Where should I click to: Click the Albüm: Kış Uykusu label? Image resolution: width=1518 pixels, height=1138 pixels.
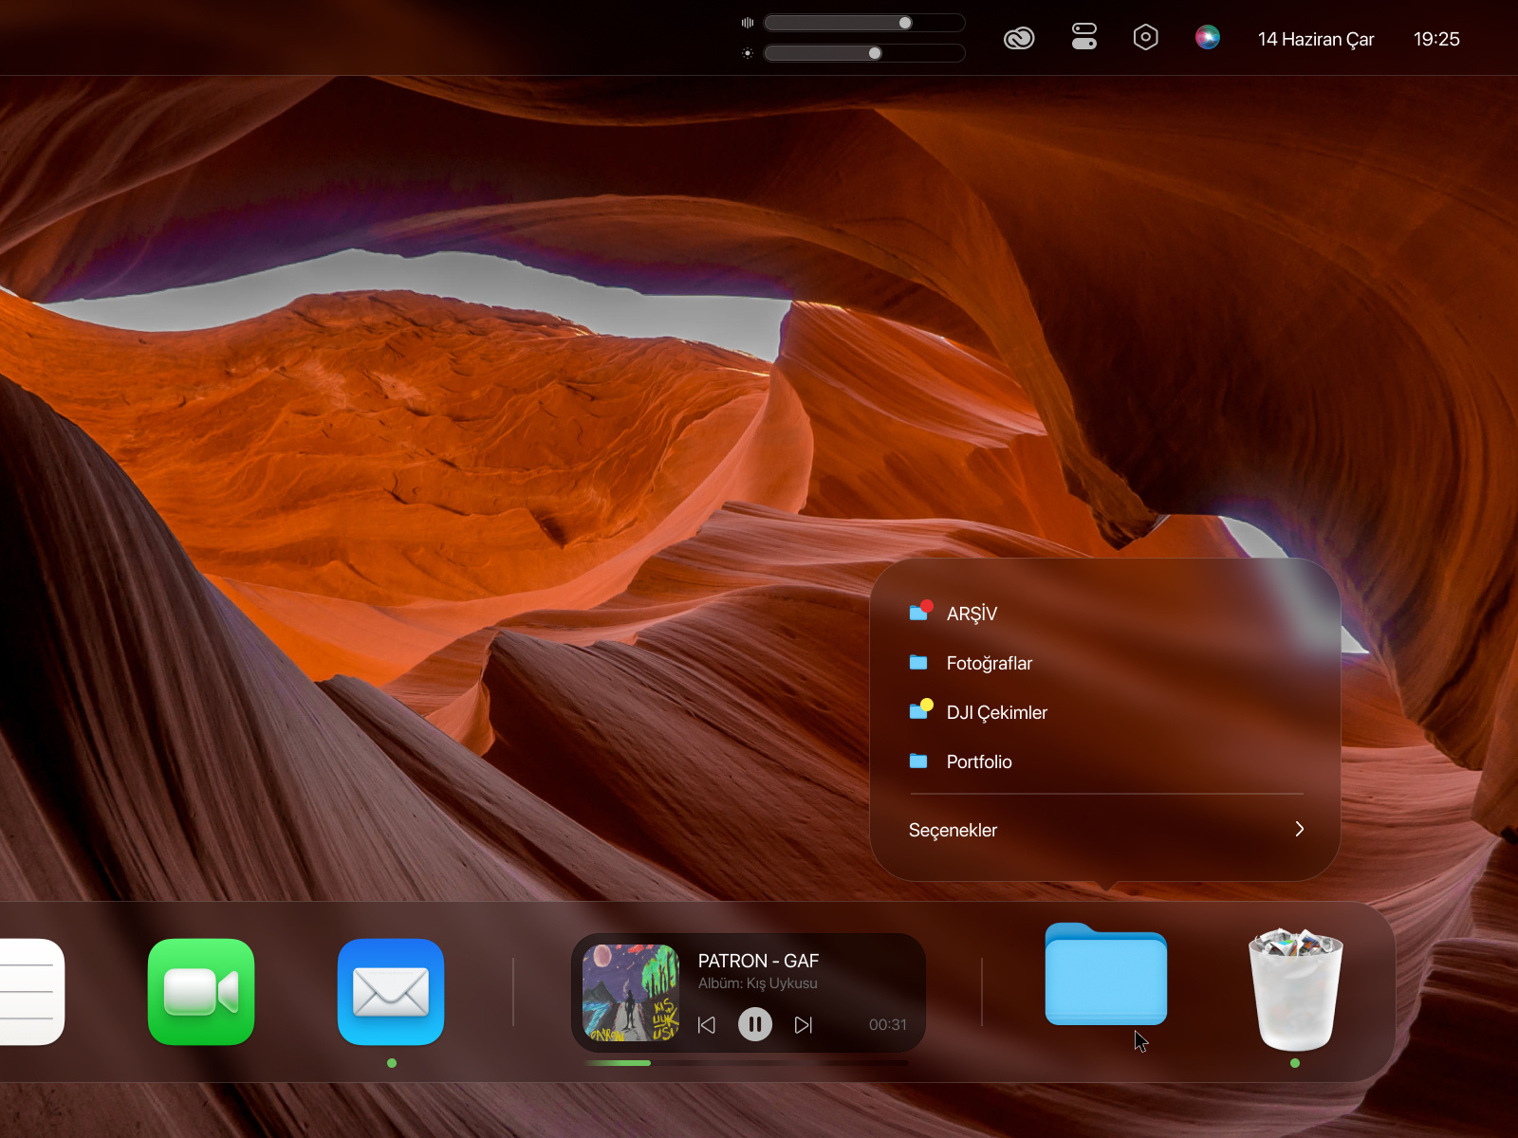(757, 983)
